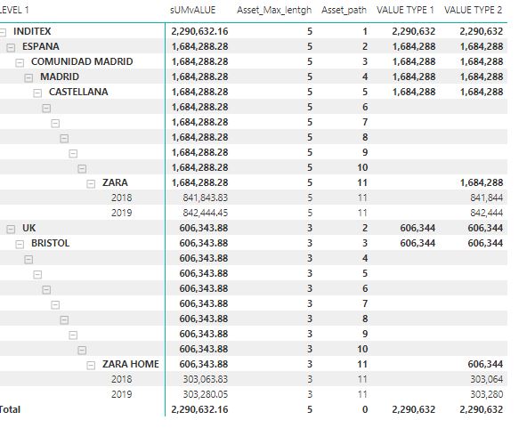Click the 841,844 VALUE TYPE 2 cell
Image resolution: width=519 pixels, height=428 pixels.
pyautogui.click(x=487, y=198)
